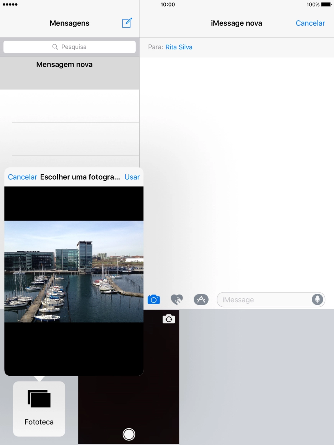Click the Pesquisa search field

[x=69, y=47]
